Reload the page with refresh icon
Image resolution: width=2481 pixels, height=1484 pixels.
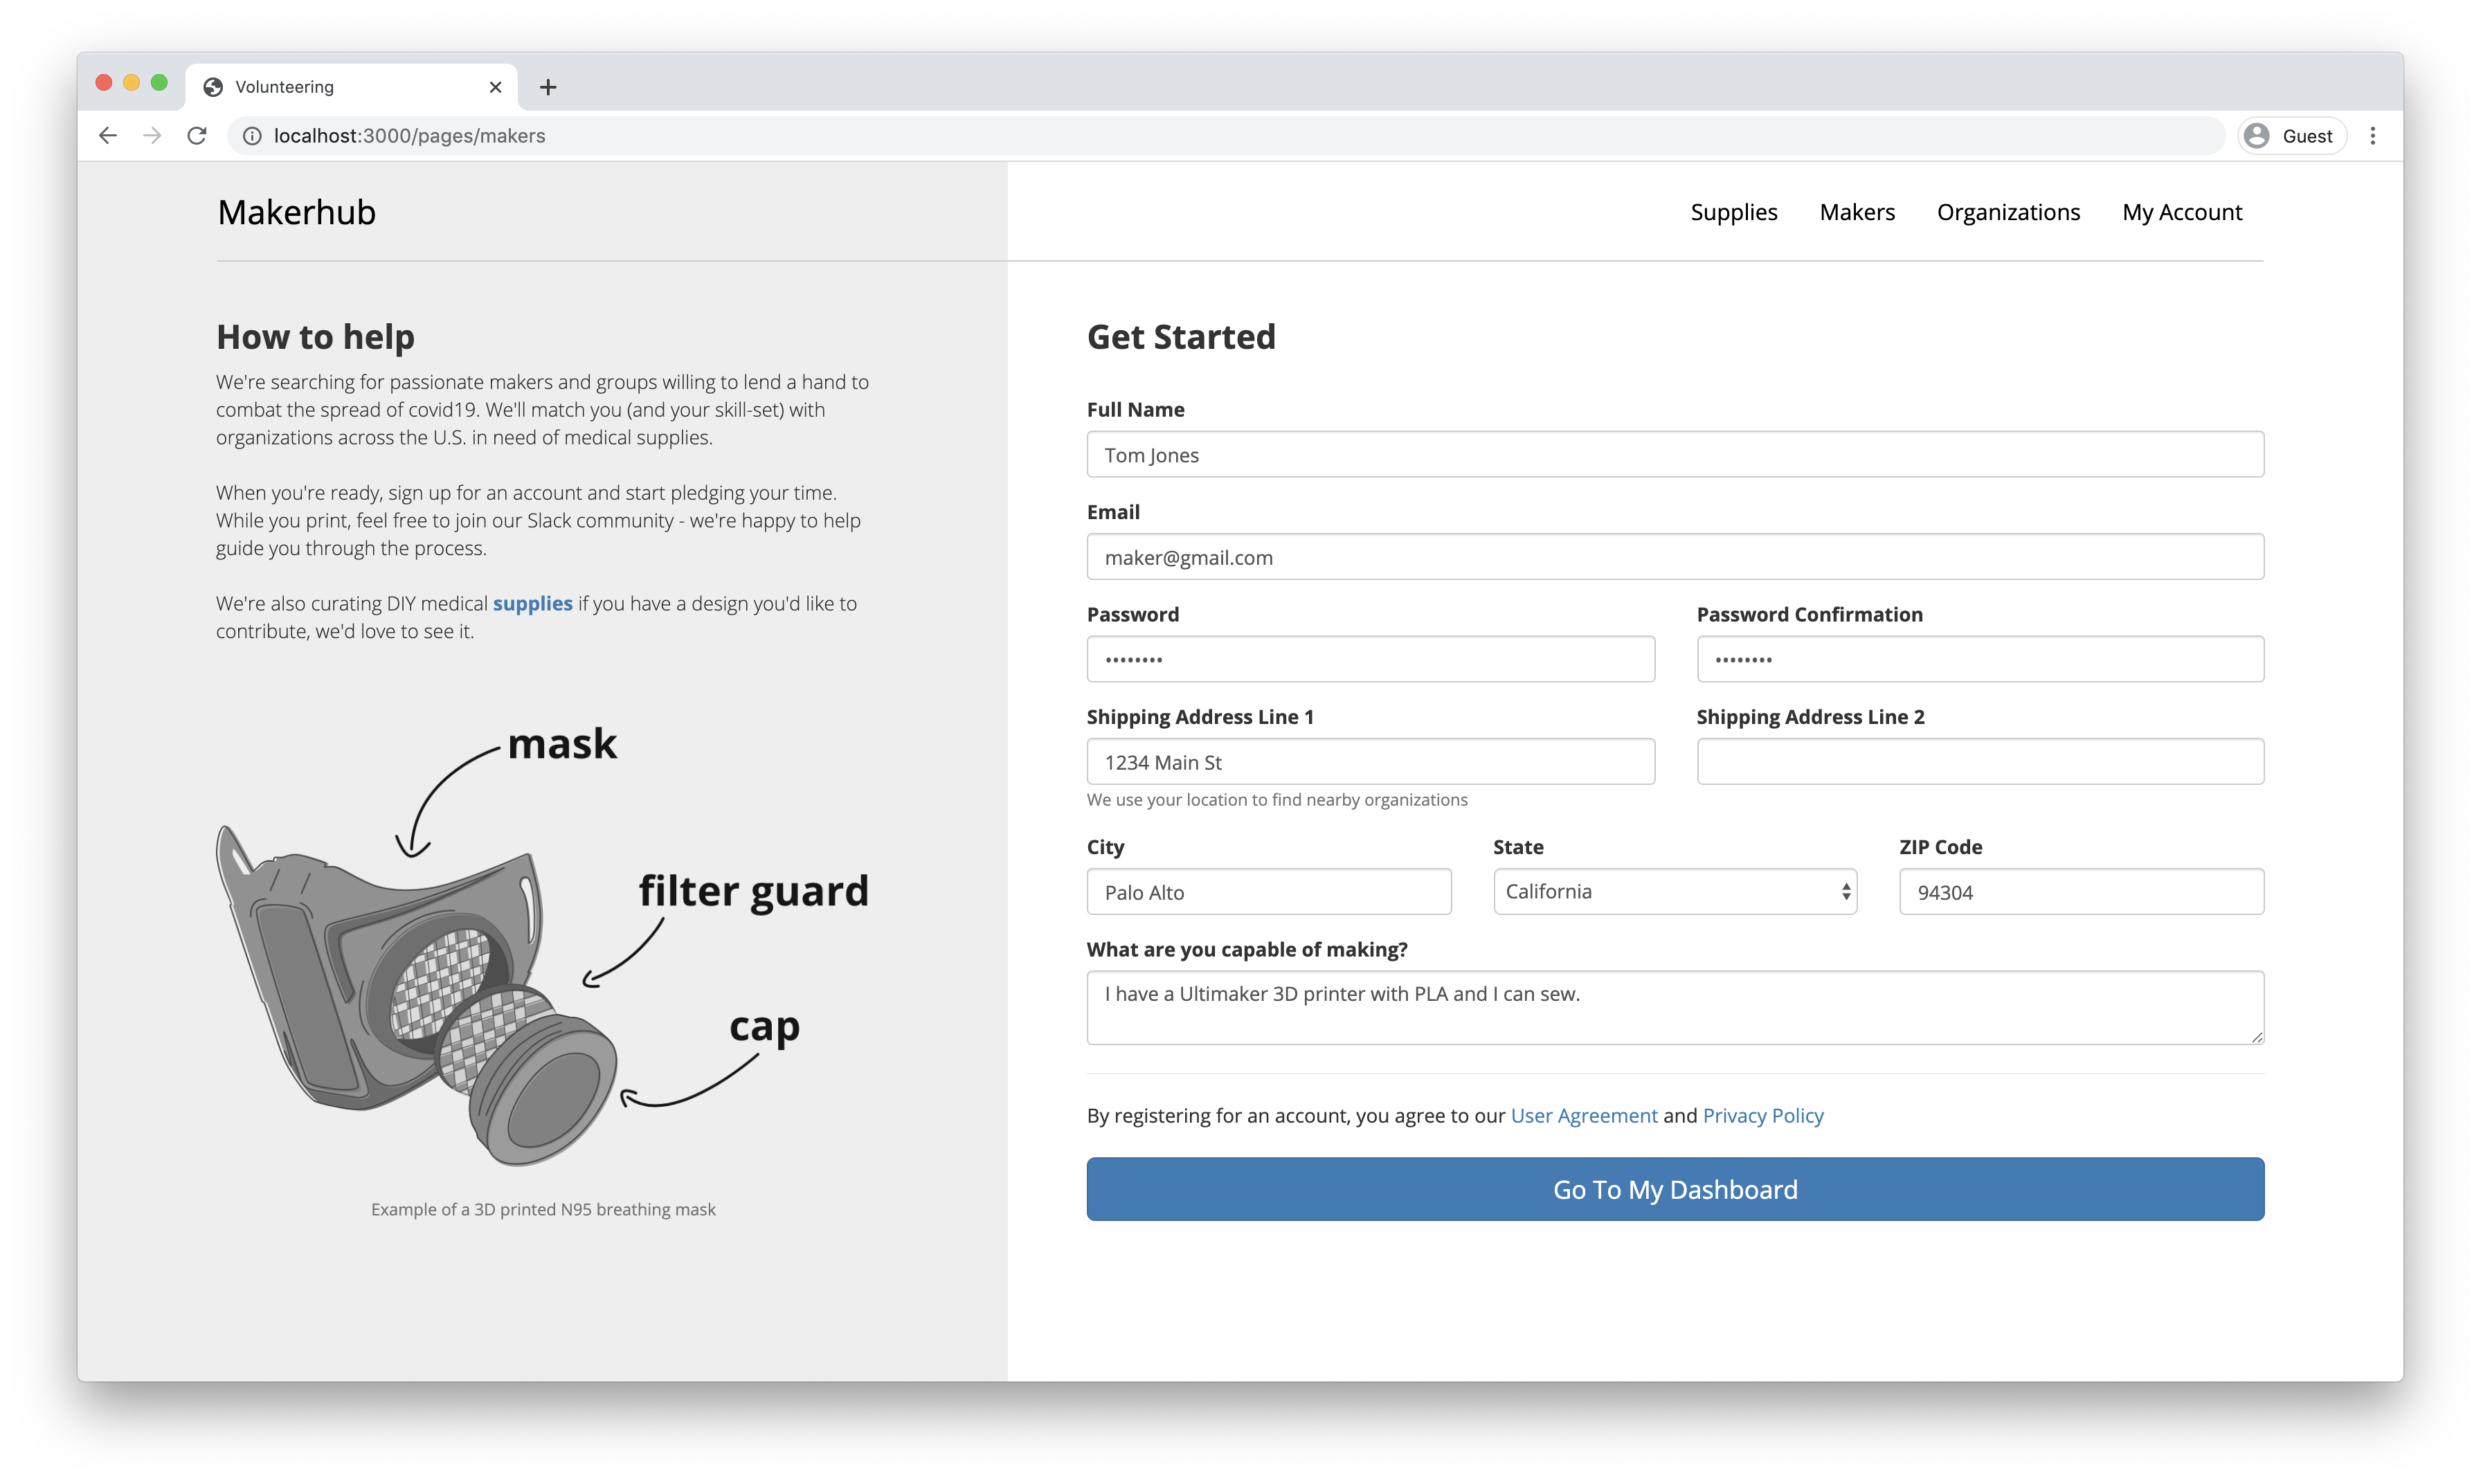click(x=197, y=136)
